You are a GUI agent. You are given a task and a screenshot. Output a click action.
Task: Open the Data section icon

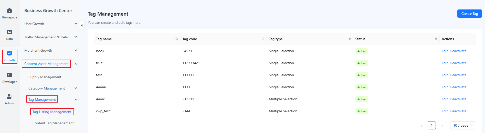pyautogui.click(x=9, y=32)
